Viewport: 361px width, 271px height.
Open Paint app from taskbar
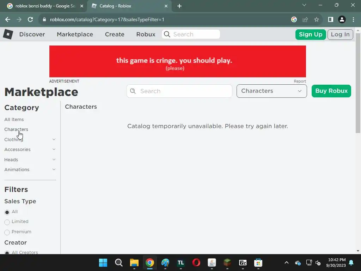pyautogui.click(x=165, y=263)
